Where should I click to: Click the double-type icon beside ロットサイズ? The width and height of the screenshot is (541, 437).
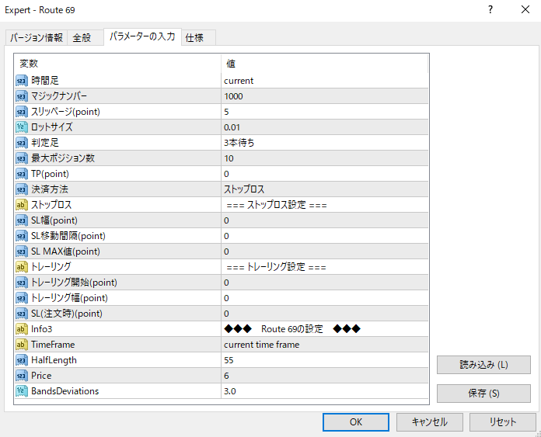click(x=22, y=127)
